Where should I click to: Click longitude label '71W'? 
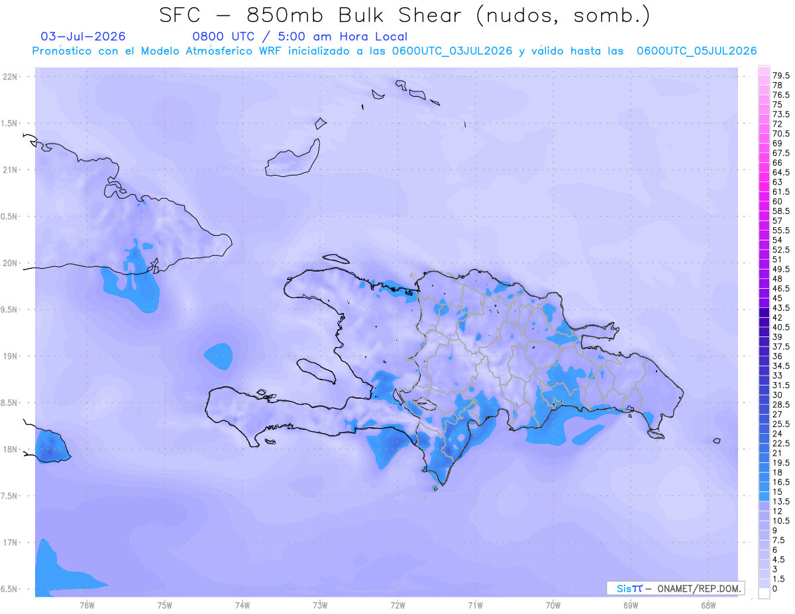tap(475, 605)
